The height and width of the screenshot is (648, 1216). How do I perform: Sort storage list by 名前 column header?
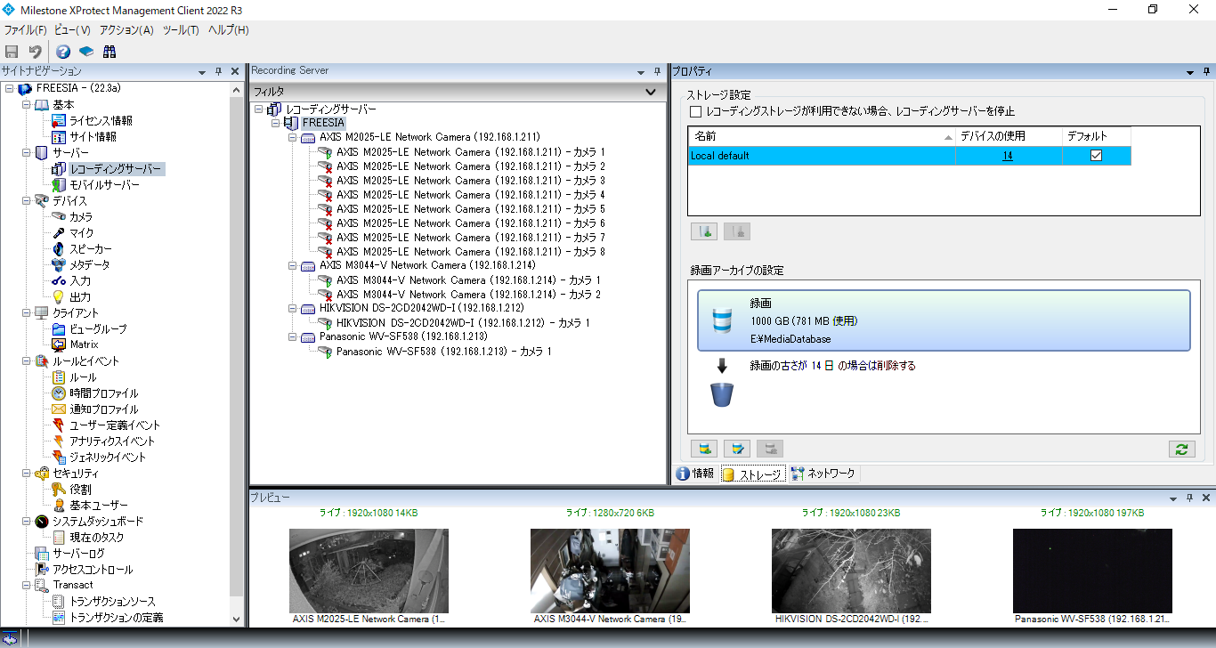click(x=822, y=136)
